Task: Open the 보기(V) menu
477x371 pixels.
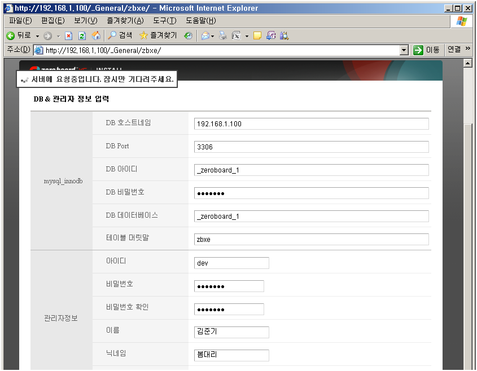Action: tap(86, 21)
